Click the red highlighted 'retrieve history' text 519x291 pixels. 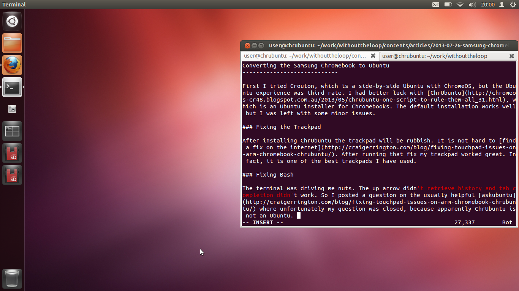click(455, 188)
